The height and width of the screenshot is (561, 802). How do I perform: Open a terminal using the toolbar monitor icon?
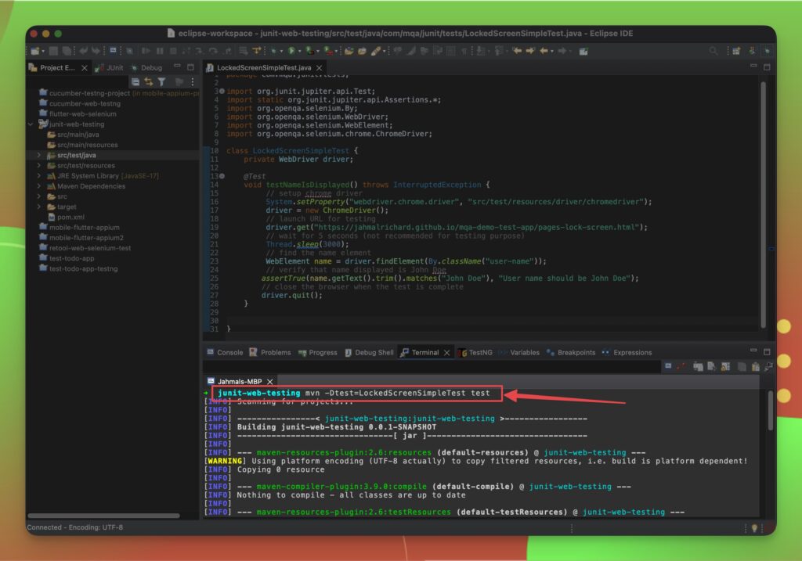click(x=113, y=51)
